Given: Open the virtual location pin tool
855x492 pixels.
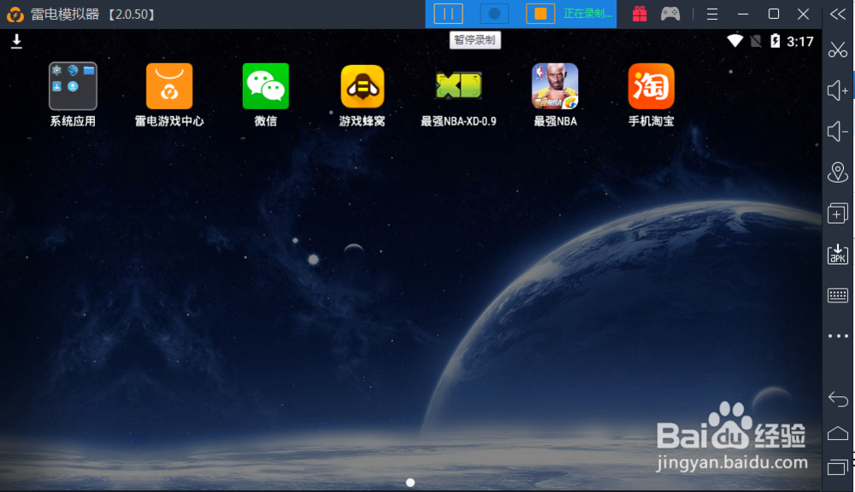Looking at the screenshot, I should coord(838,173).
